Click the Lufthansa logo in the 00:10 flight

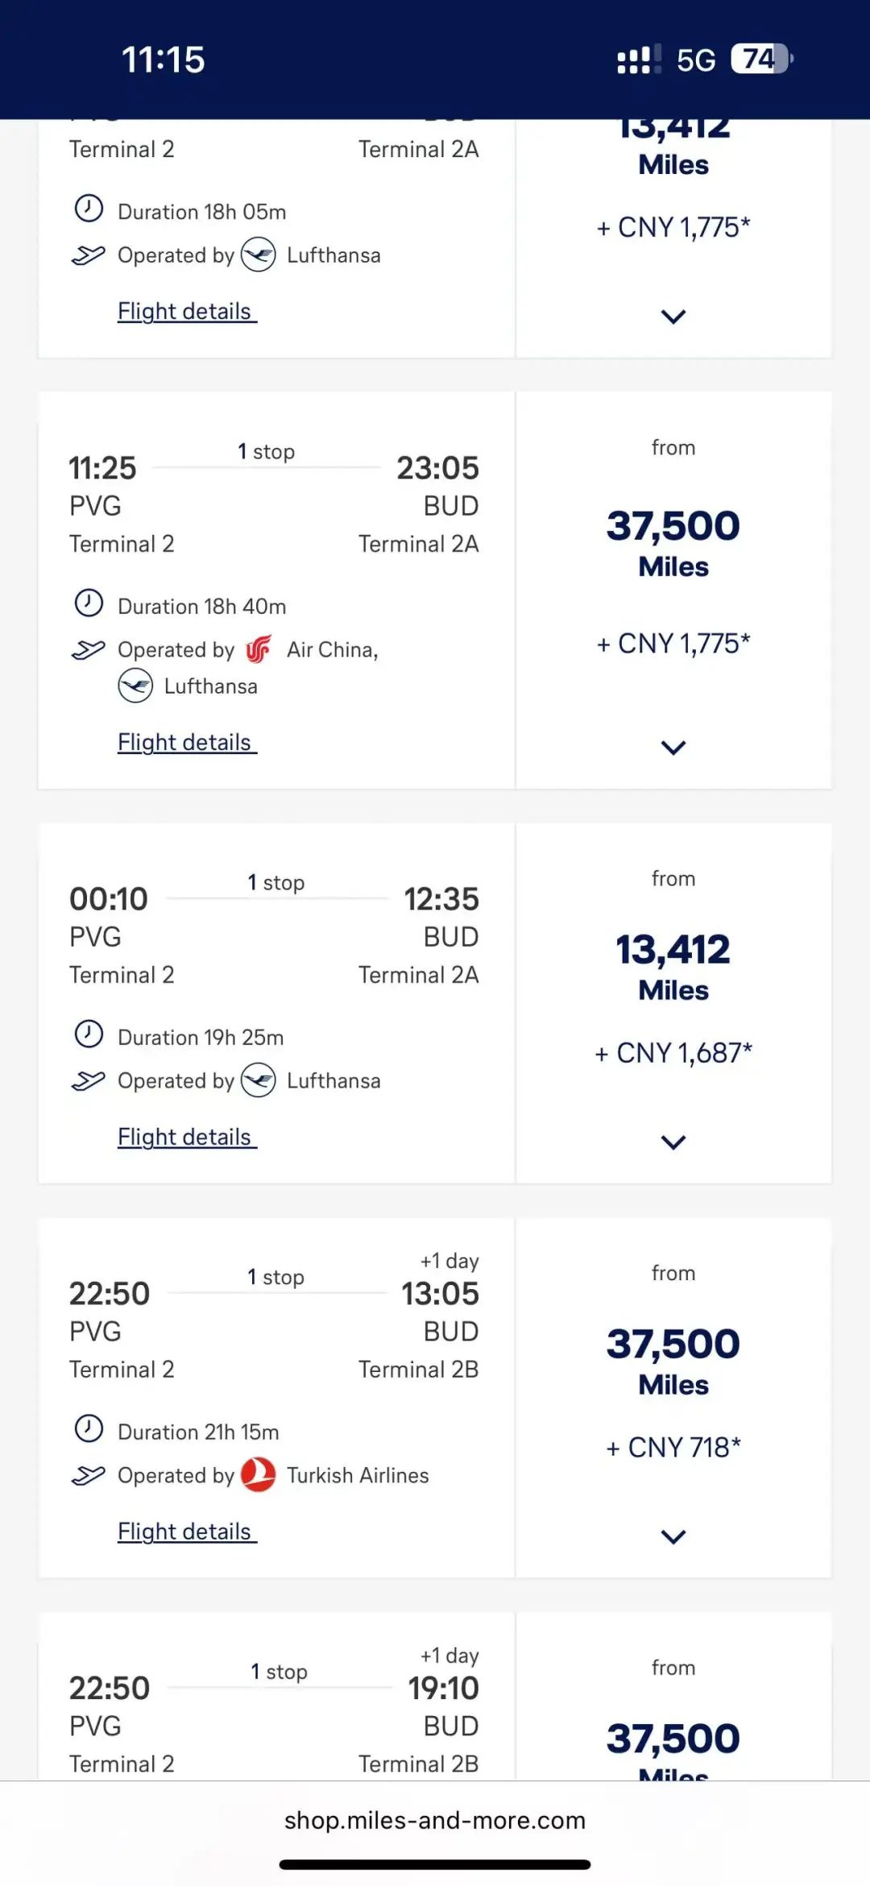coord(259,1080)
